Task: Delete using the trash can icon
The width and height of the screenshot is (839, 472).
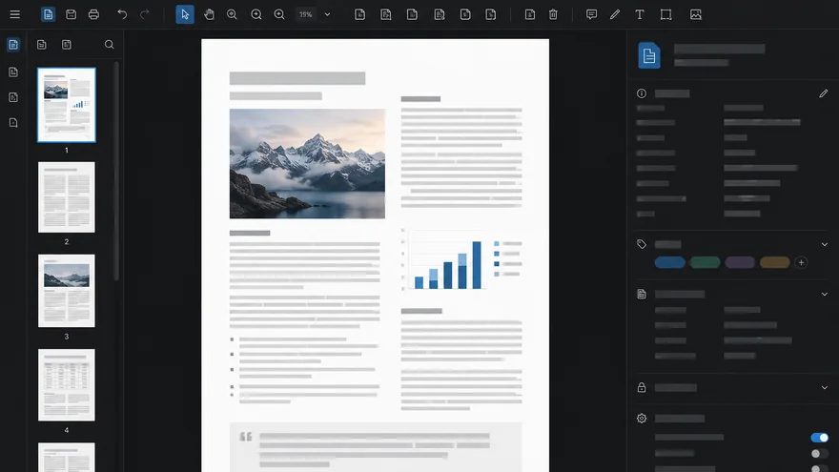Action: (553, 14)
